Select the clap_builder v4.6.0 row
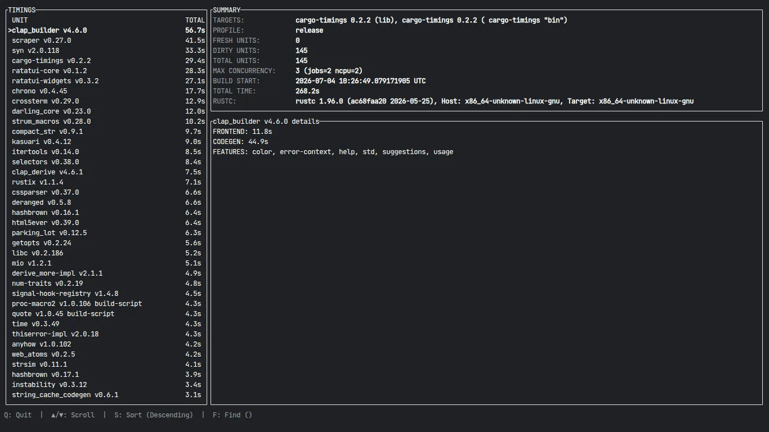The height and width of the screenshot is (432, 769). click(106, 30)
